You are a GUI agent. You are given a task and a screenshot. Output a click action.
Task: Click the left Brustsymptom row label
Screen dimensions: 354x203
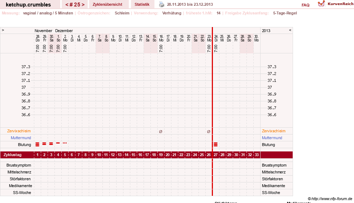(x=19, y=165)
